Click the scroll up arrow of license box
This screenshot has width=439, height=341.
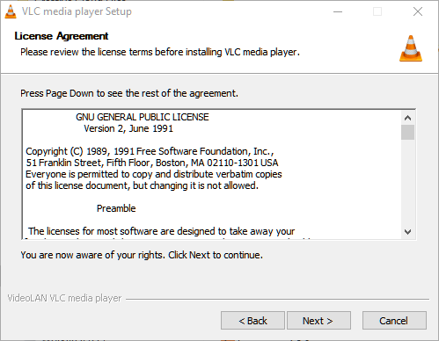point(407,118)
